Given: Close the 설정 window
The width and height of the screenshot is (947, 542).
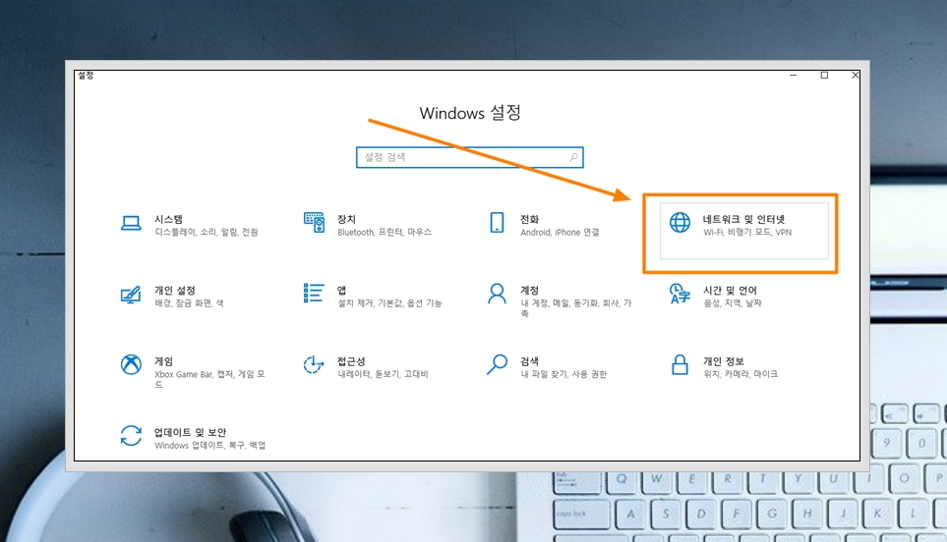Looking at the screenshot, I should [x=856, y=76].
